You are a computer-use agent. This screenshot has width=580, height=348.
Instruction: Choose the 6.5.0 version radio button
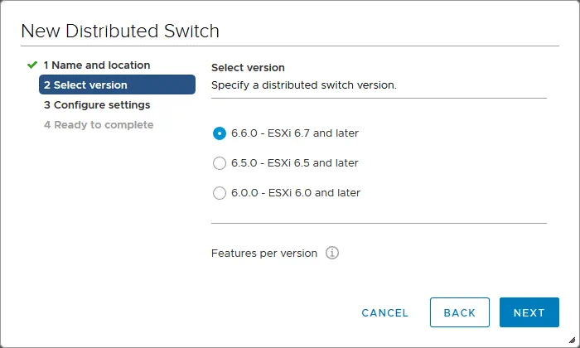pos(220,163)
